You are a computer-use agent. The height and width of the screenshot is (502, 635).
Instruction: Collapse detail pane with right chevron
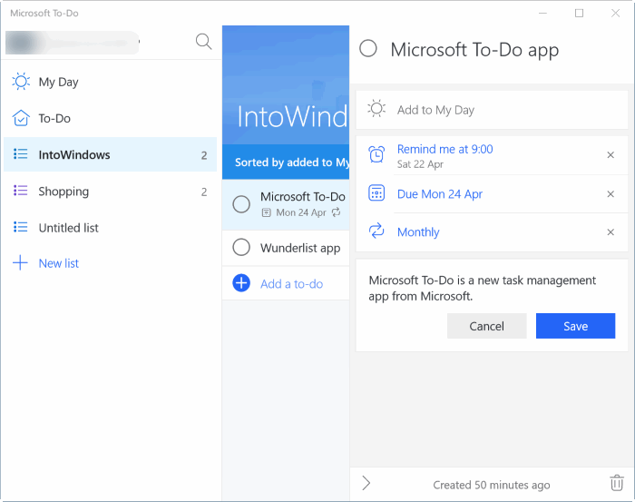tap(366, 483)
